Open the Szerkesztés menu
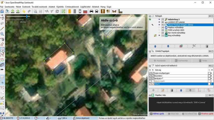Screen dimensions: 214x120 click(9, 7)
